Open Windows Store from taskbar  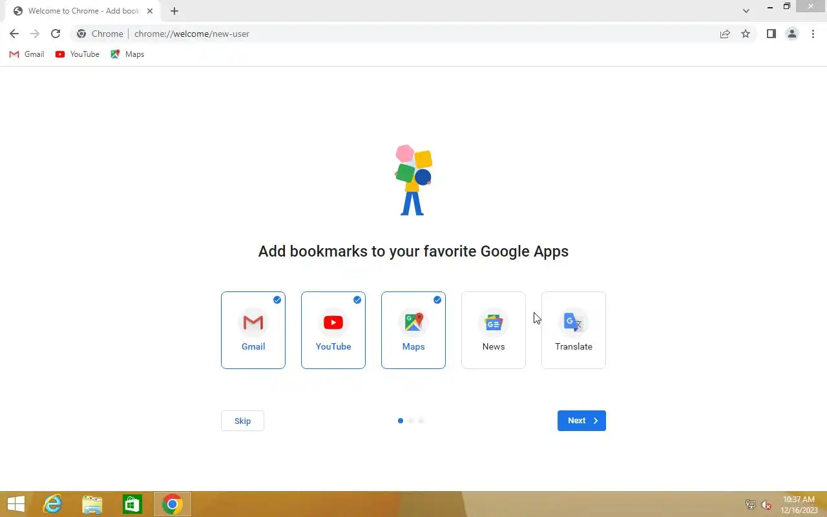pyautogui.click(x=132, y=504)
